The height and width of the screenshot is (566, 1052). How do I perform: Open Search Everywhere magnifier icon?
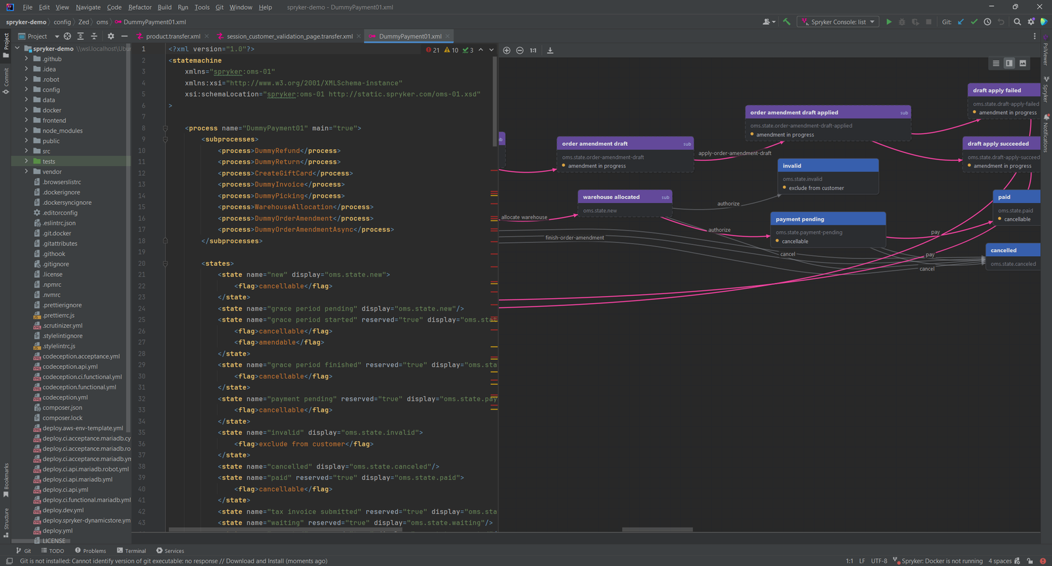[1017, 22]
